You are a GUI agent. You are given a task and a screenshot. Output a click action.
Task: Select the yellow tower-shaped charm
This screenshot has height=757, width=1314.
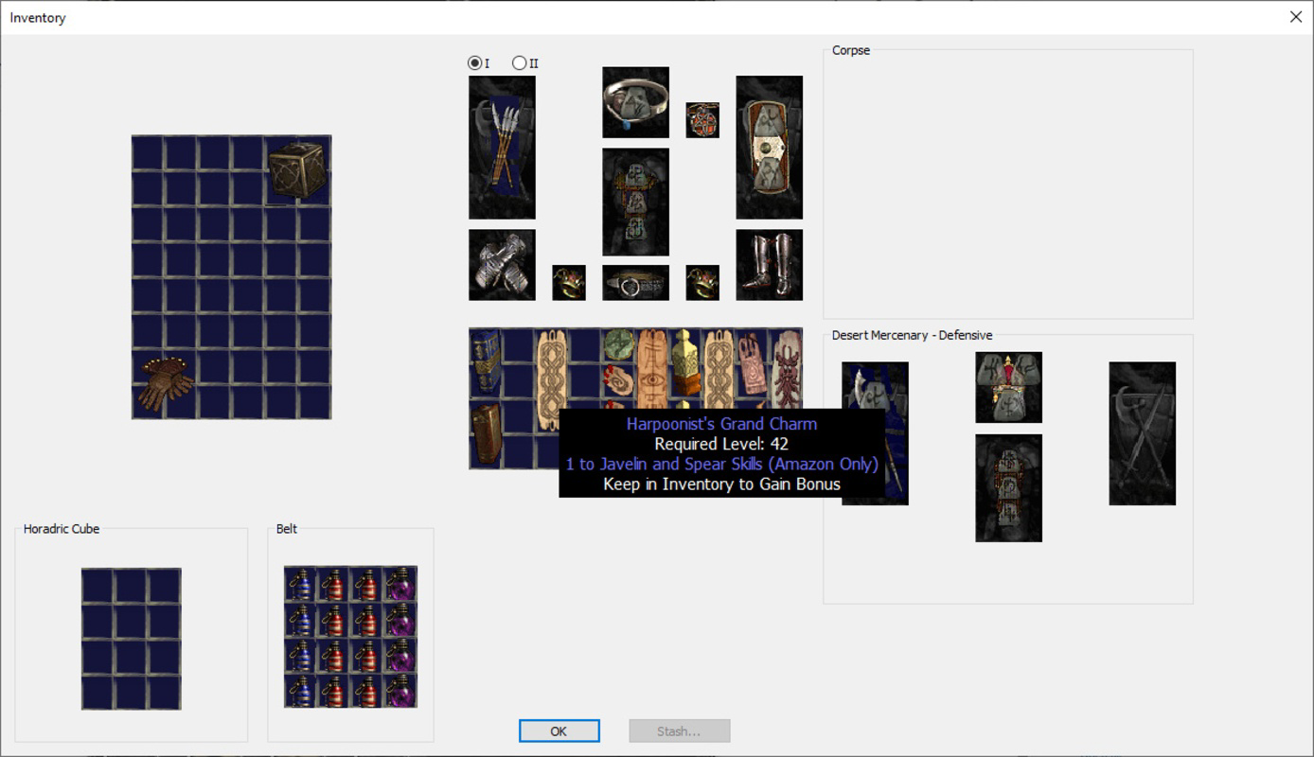685,363
